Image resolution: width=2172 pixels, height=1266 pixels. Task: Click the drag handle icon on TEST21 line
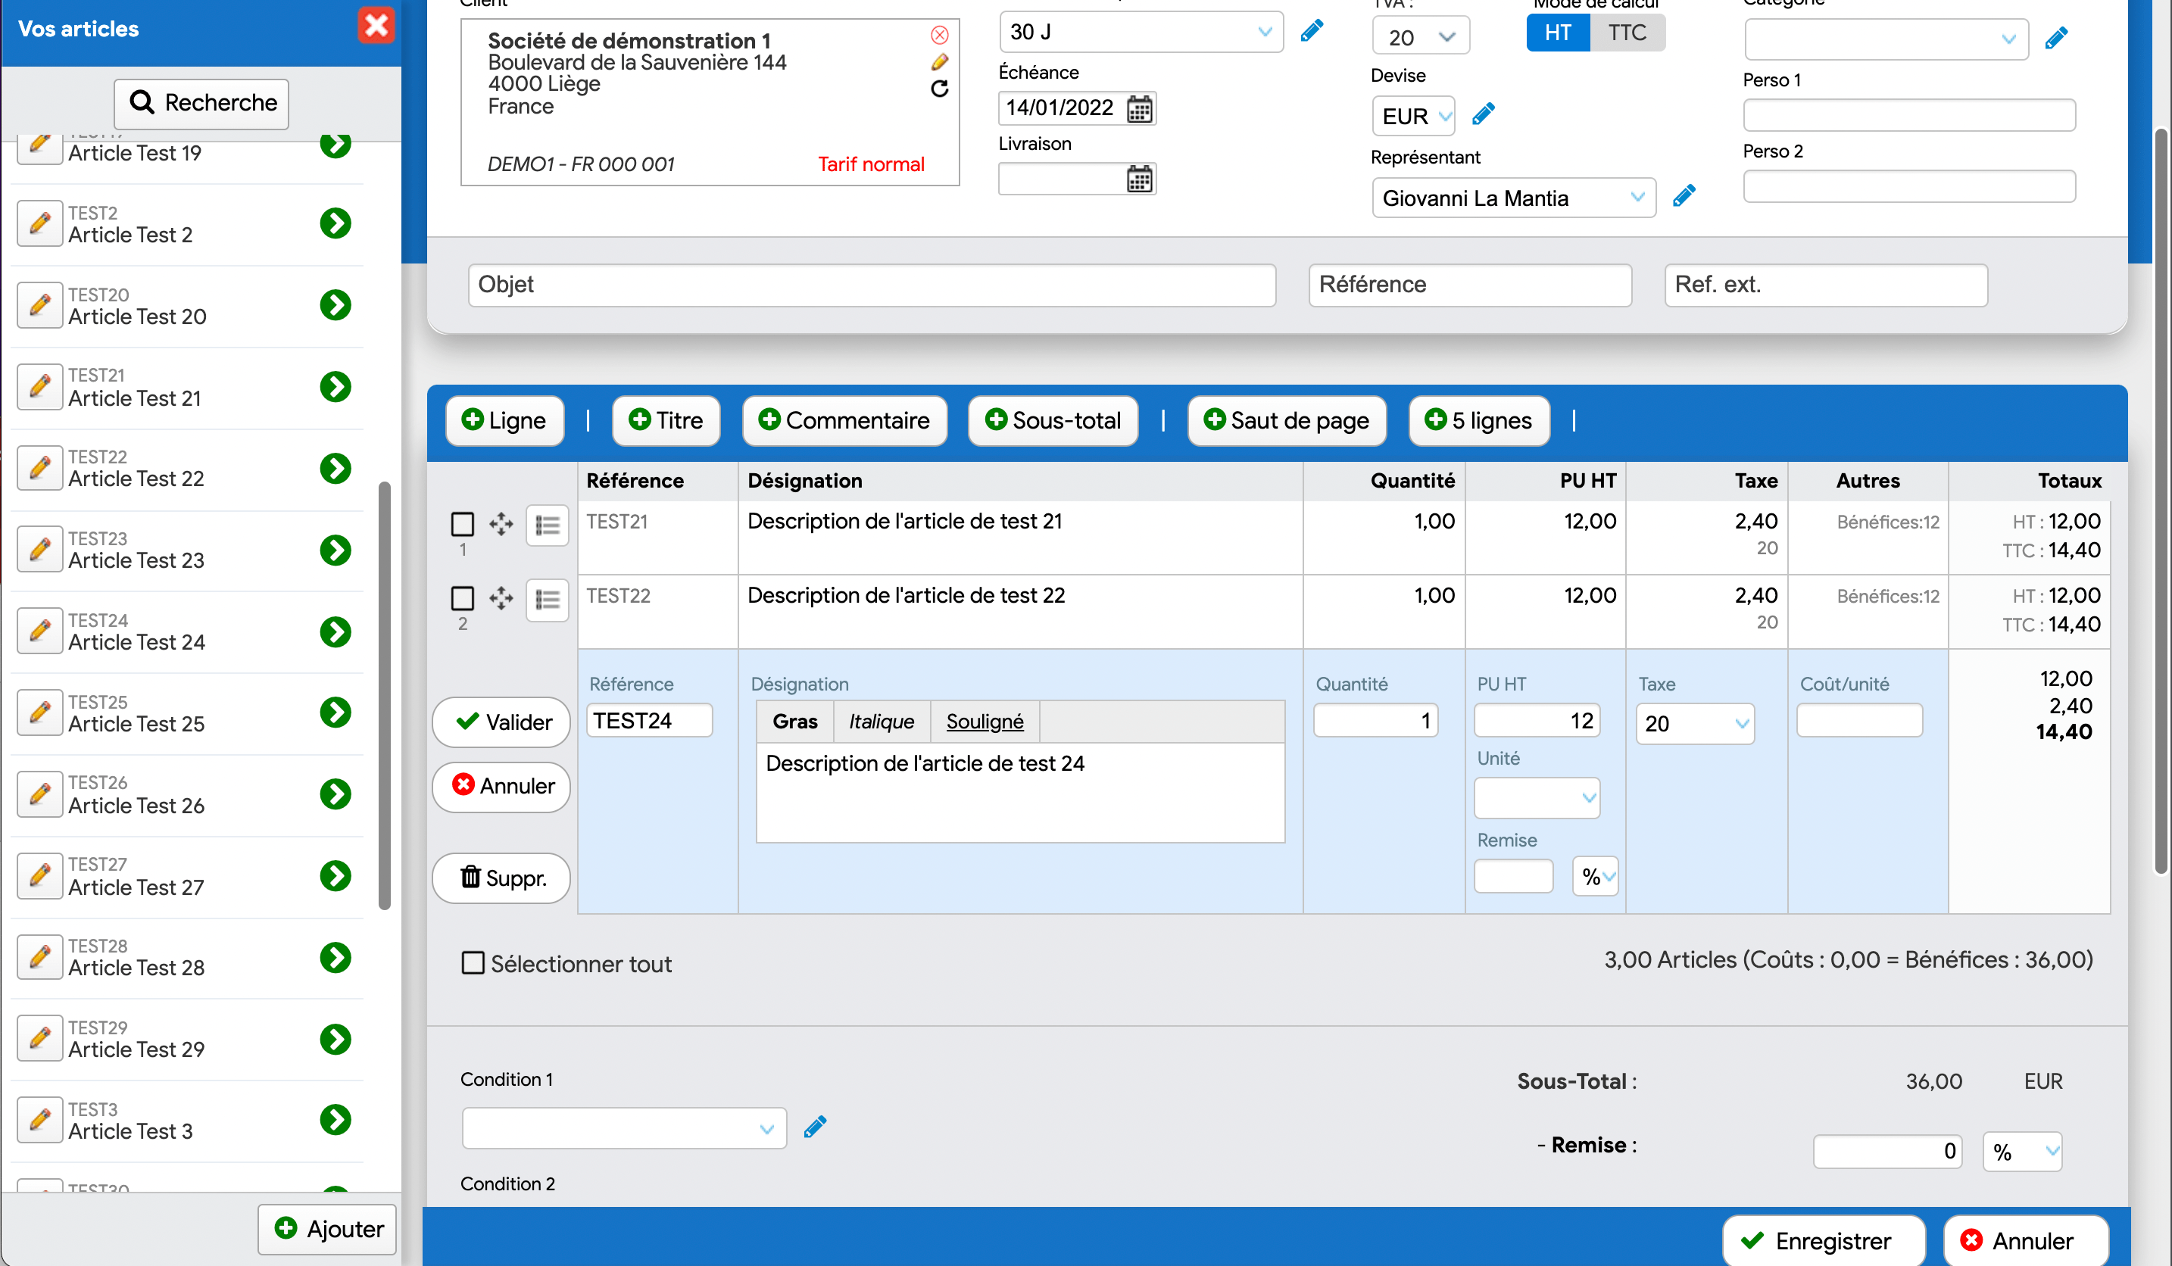[x=502, y=523]
